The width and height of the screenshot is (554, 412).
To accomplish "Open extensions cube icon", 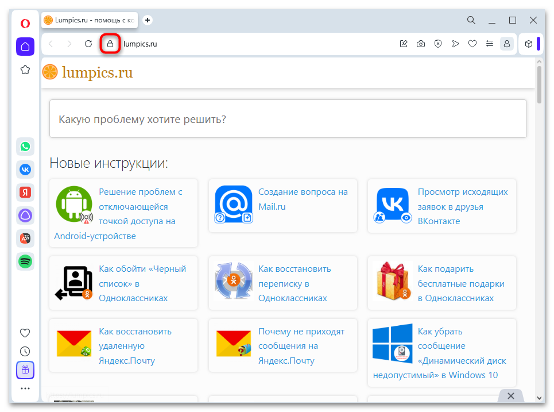I will click(529, 44).
